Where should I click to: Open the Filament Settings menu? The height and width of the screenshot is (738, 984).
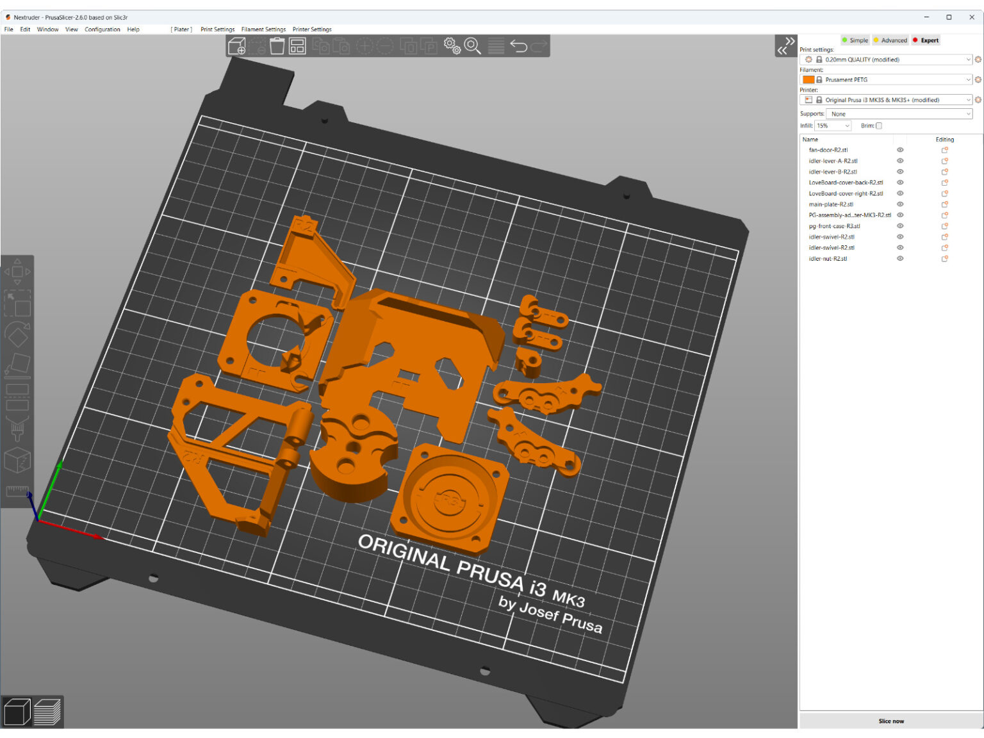(x=263, y=29)
